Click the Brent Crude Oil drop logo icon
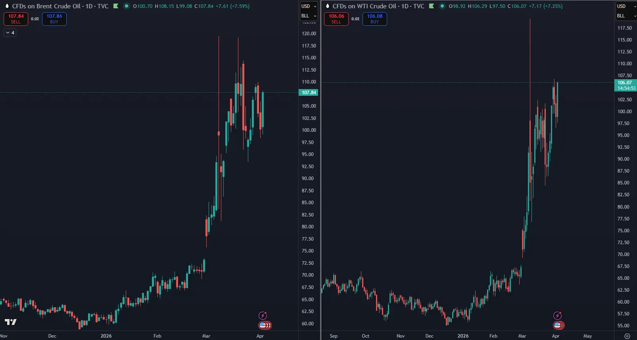637x340 pixels. pos(7,6)
